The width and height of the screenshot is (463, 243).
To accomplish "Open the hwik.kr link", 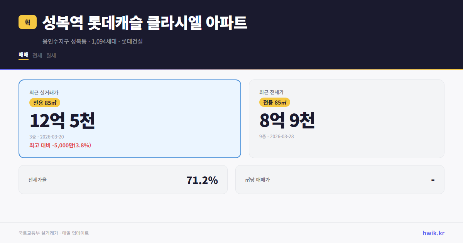I will click(433, 233).
